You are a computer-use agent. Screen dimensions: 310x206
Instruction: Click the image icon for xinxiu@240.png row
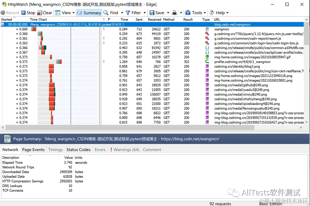pyautogui.click(x=207, y=94)
